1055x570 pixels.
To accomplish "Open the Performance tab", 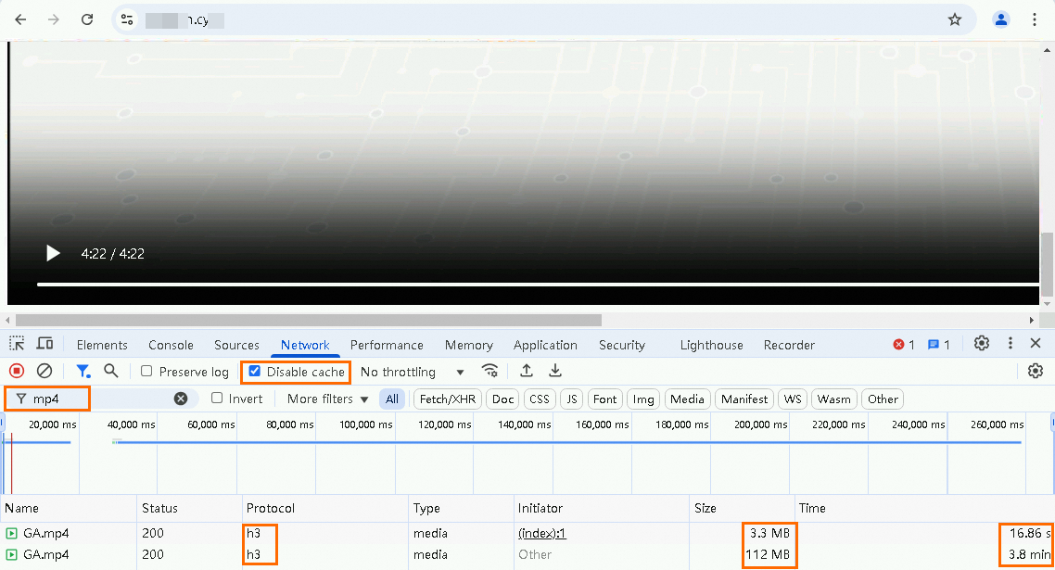I will pos(387,345).
